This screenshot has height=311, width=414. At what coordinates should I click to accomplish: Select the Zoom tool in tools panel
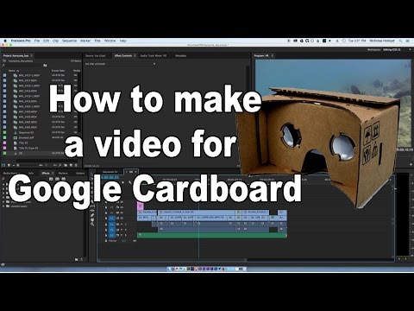(x=92, y=224)
